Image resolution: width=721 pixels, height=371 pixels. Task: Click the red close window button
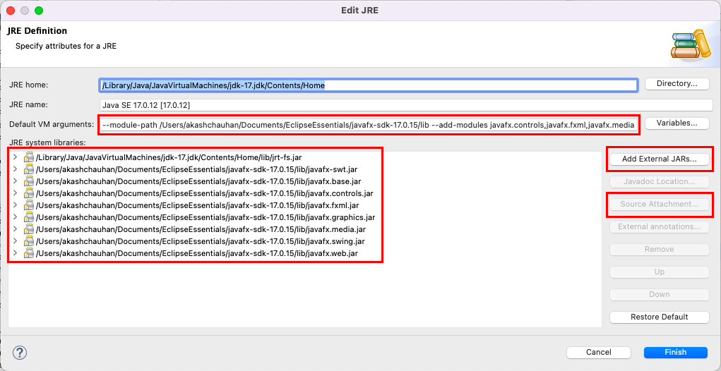(x=11, y=10)
